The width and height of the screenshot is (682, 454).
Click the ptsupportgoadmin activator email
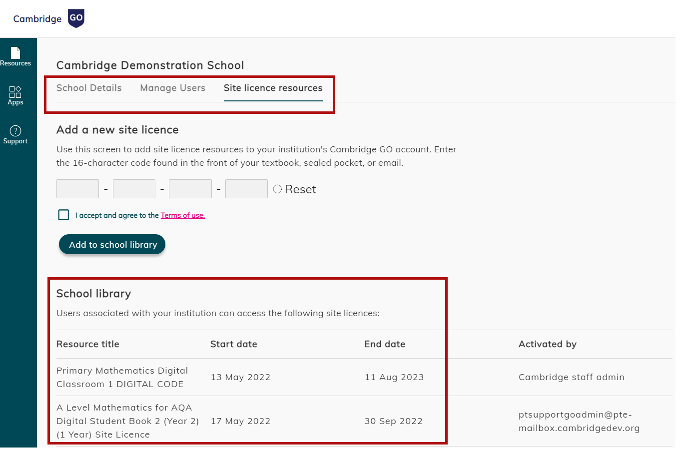click(x=579, y=421)
